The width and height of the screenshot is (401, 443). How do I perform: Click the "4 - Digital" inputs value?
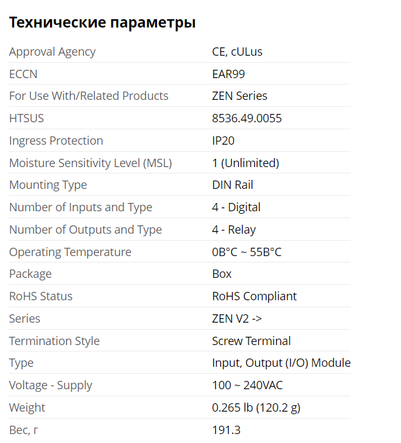click(x=236, y=207)
